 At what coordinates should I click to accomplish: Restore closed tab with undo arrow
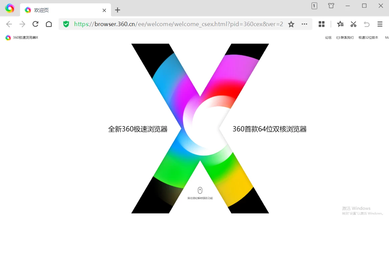[367, 24]
